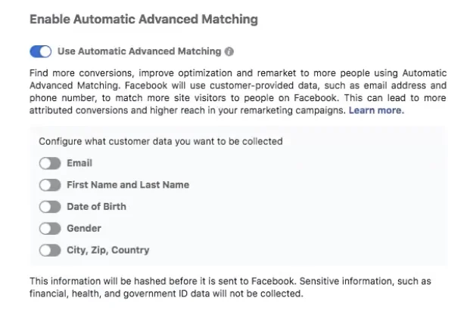The width and height of the screenshot is (467, 320).
Task: Click the First Name and Last Name label
Action: 128,185
